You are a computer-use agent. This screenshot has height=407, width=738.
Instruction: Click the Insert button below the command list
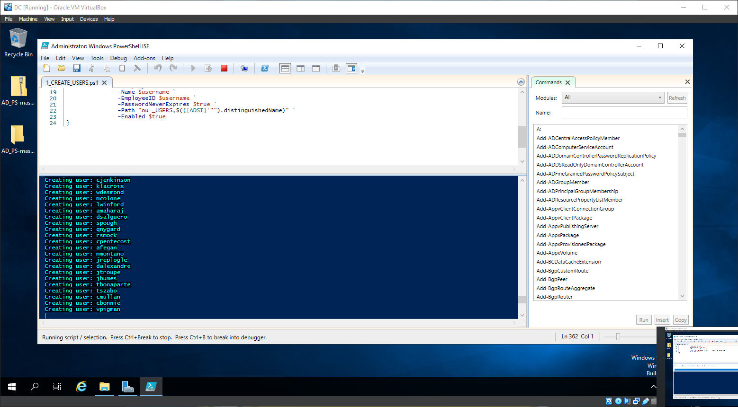[x=662, y=319]
